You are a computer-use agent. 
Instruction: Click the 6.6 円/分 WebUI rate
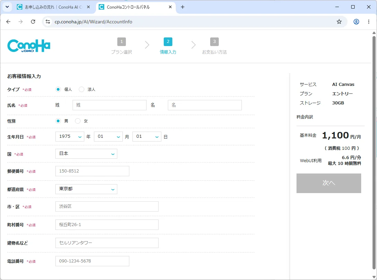pyautogui.click(x=351, y=158)
